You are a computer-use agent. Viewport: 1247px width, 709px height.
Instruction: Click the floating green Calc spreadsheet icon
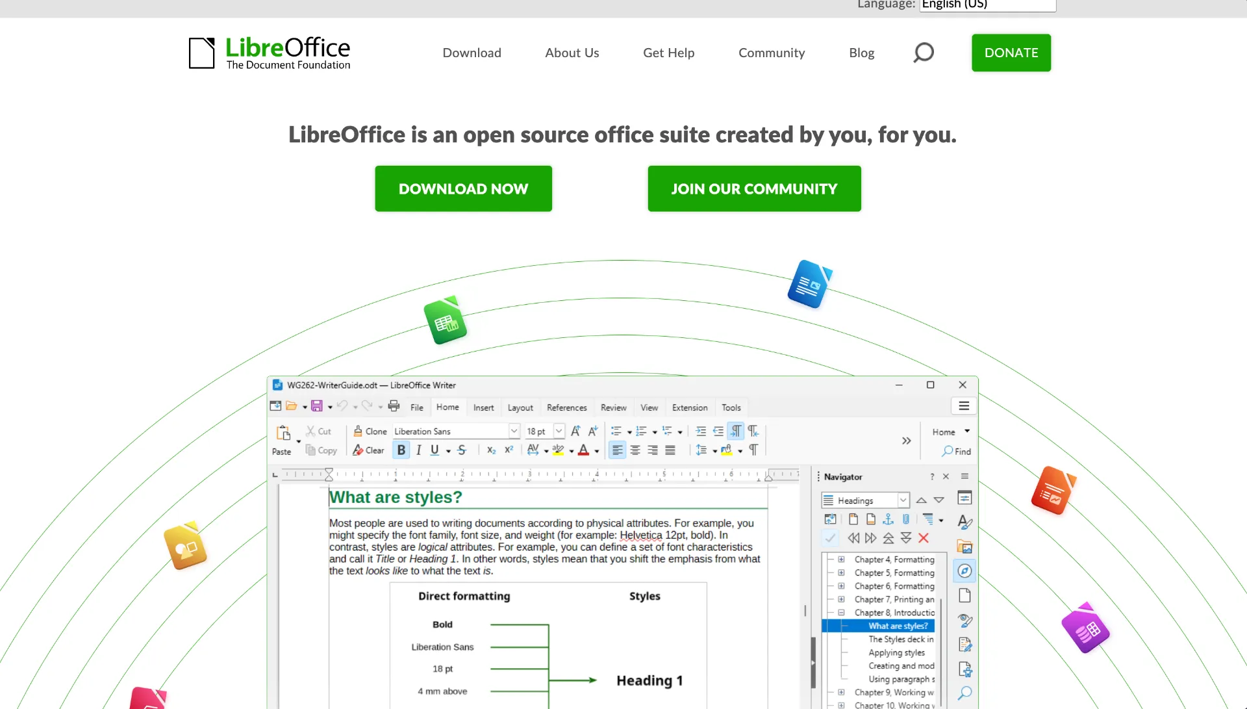point(446,320)
